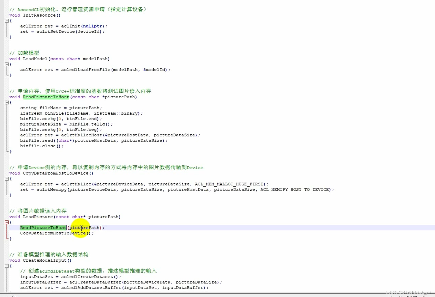Click the string fileName declaration line
The image size is (435, 297).
click(x=61, y=108)
